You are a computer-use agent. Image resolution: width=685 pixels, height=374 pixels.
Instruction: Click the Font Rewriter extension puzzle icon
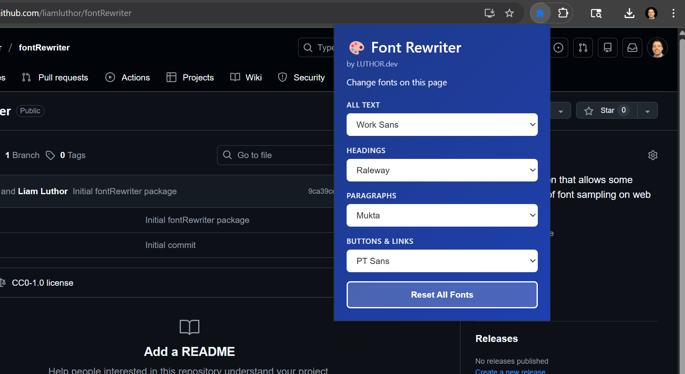540,13
